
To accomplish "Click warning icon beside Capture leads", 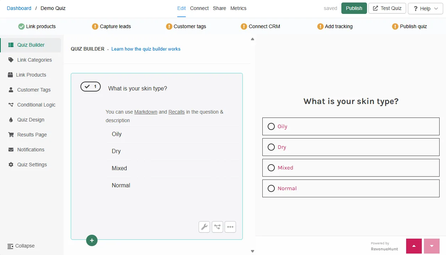I will (x=95, y=26).
